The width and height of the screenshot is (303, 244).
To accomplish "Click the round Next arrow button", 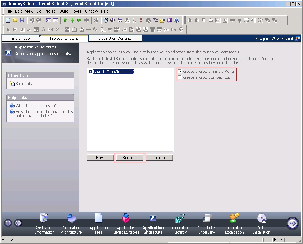I will click(x=293, y=223).
